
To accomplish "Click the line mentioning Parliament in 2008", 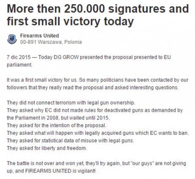I will pos(58,118).
